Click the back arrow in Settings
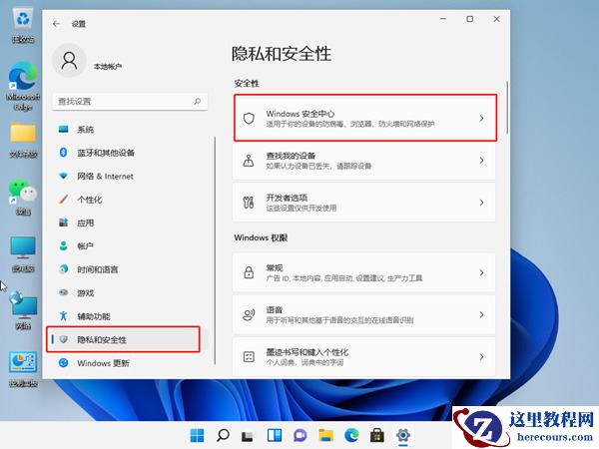Image resolution: width=599 pixels, height=449 pixels. point(57,24)
